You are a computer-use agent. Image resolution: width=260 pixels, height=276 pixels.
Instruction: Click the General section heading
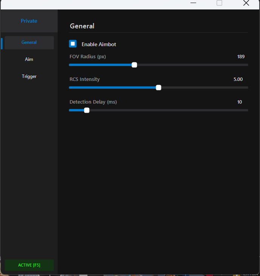pyautogui.click(x=82, y=26)
